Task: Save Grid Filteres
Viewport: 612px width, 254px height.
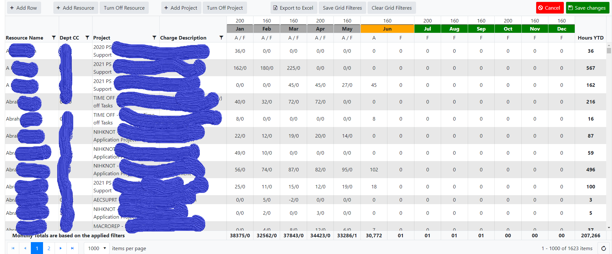Action: tap(342, 8)
